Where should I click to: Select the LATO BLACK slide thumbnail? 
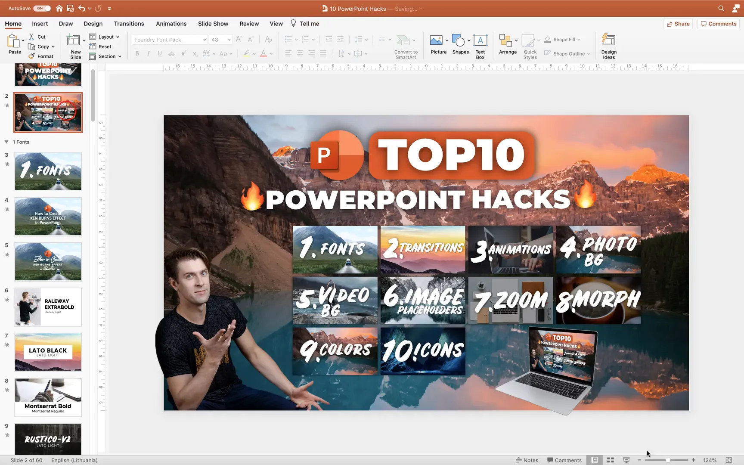click(x=48, y=352)
